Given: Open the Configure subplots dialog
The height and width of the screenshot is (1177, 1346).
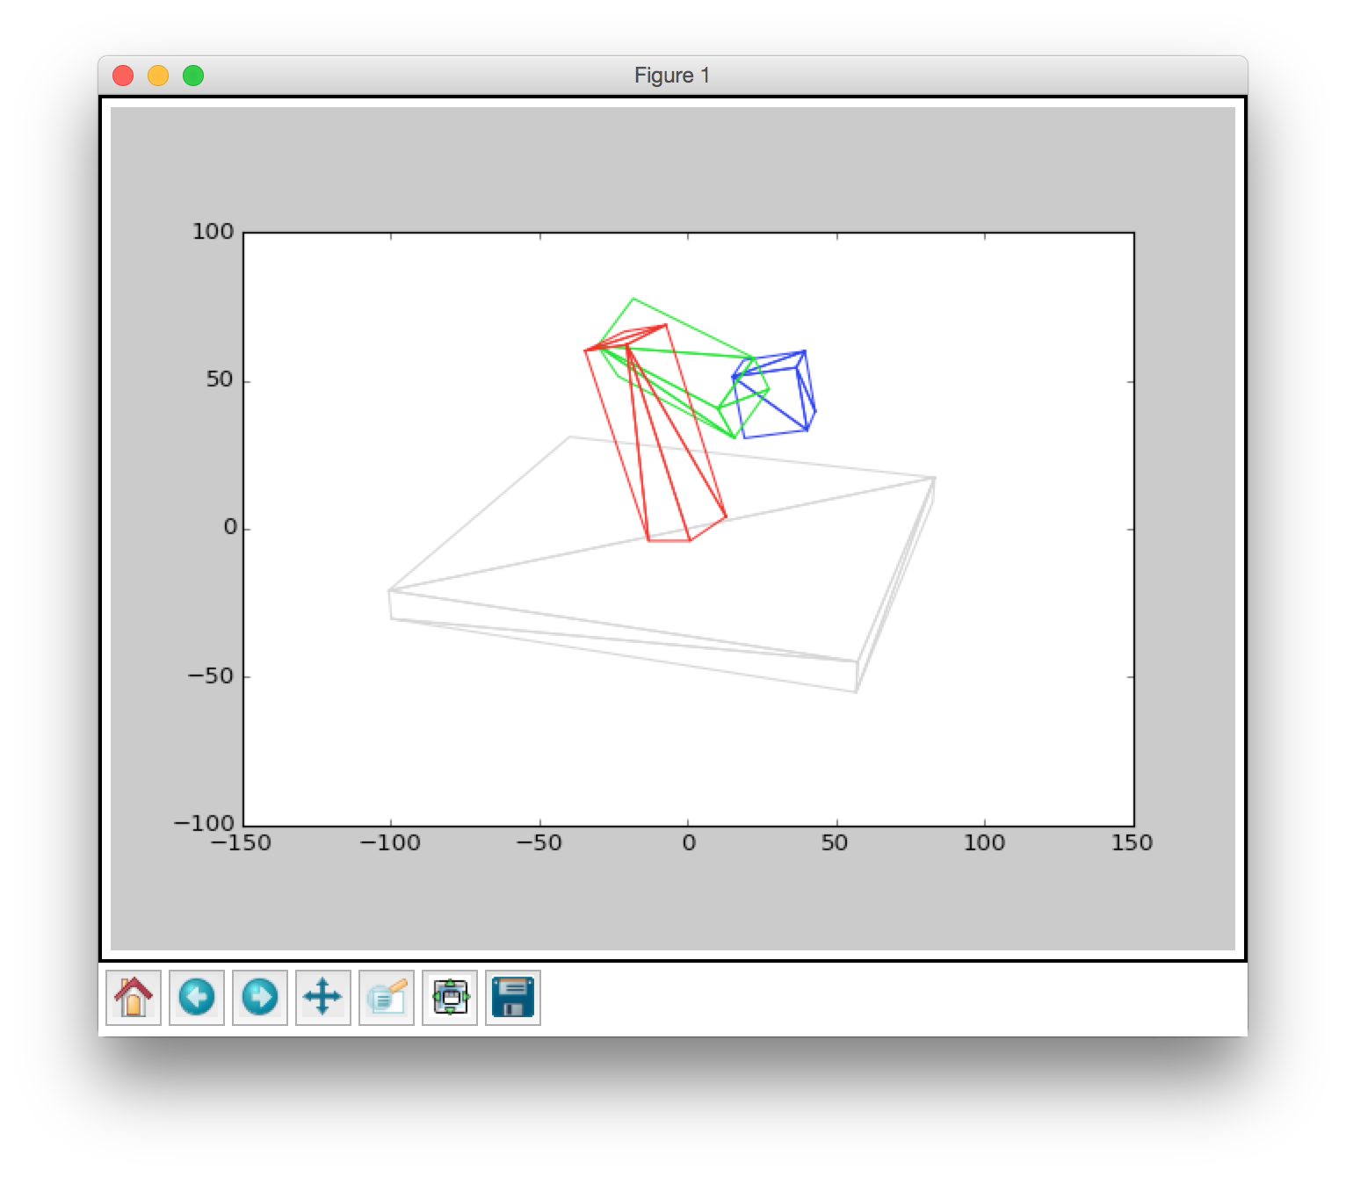Looking at the screenshot, I should click(450, 998).
